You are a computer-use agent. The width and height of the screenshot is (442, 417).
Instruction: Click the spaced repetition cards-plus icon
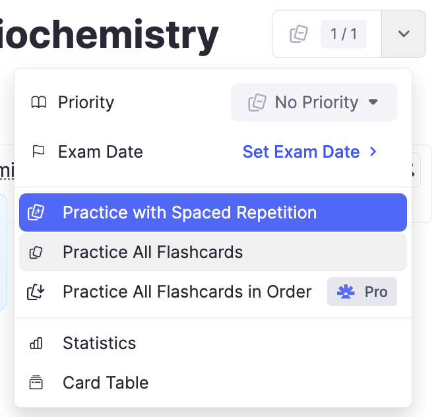click(x=36, y=212)
